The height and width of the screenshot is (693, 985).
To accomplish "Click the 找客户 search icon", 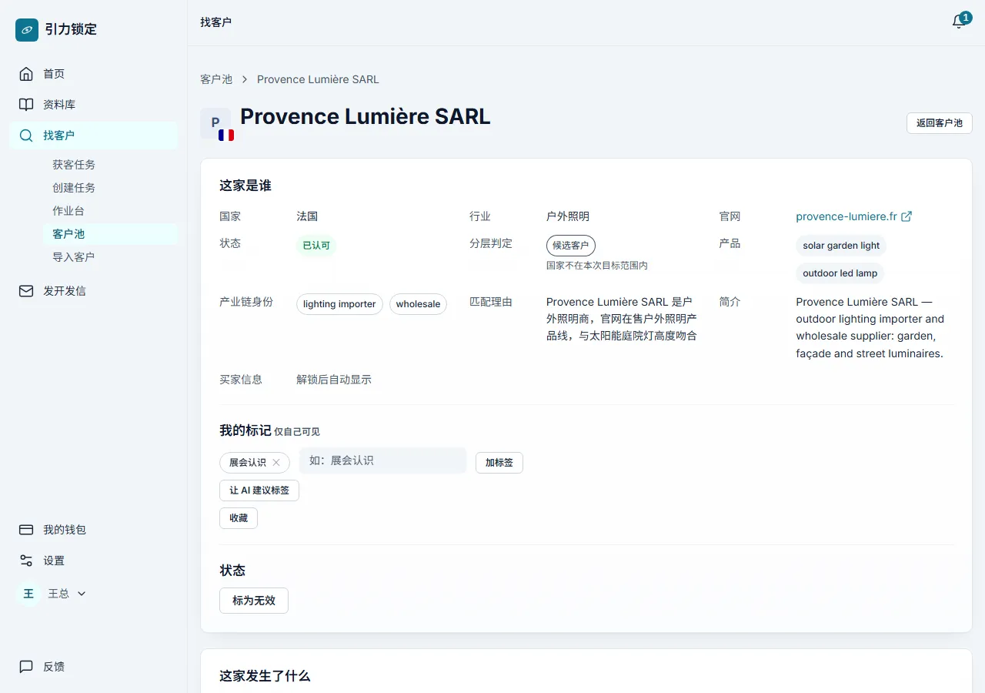I will pos(26,136).
